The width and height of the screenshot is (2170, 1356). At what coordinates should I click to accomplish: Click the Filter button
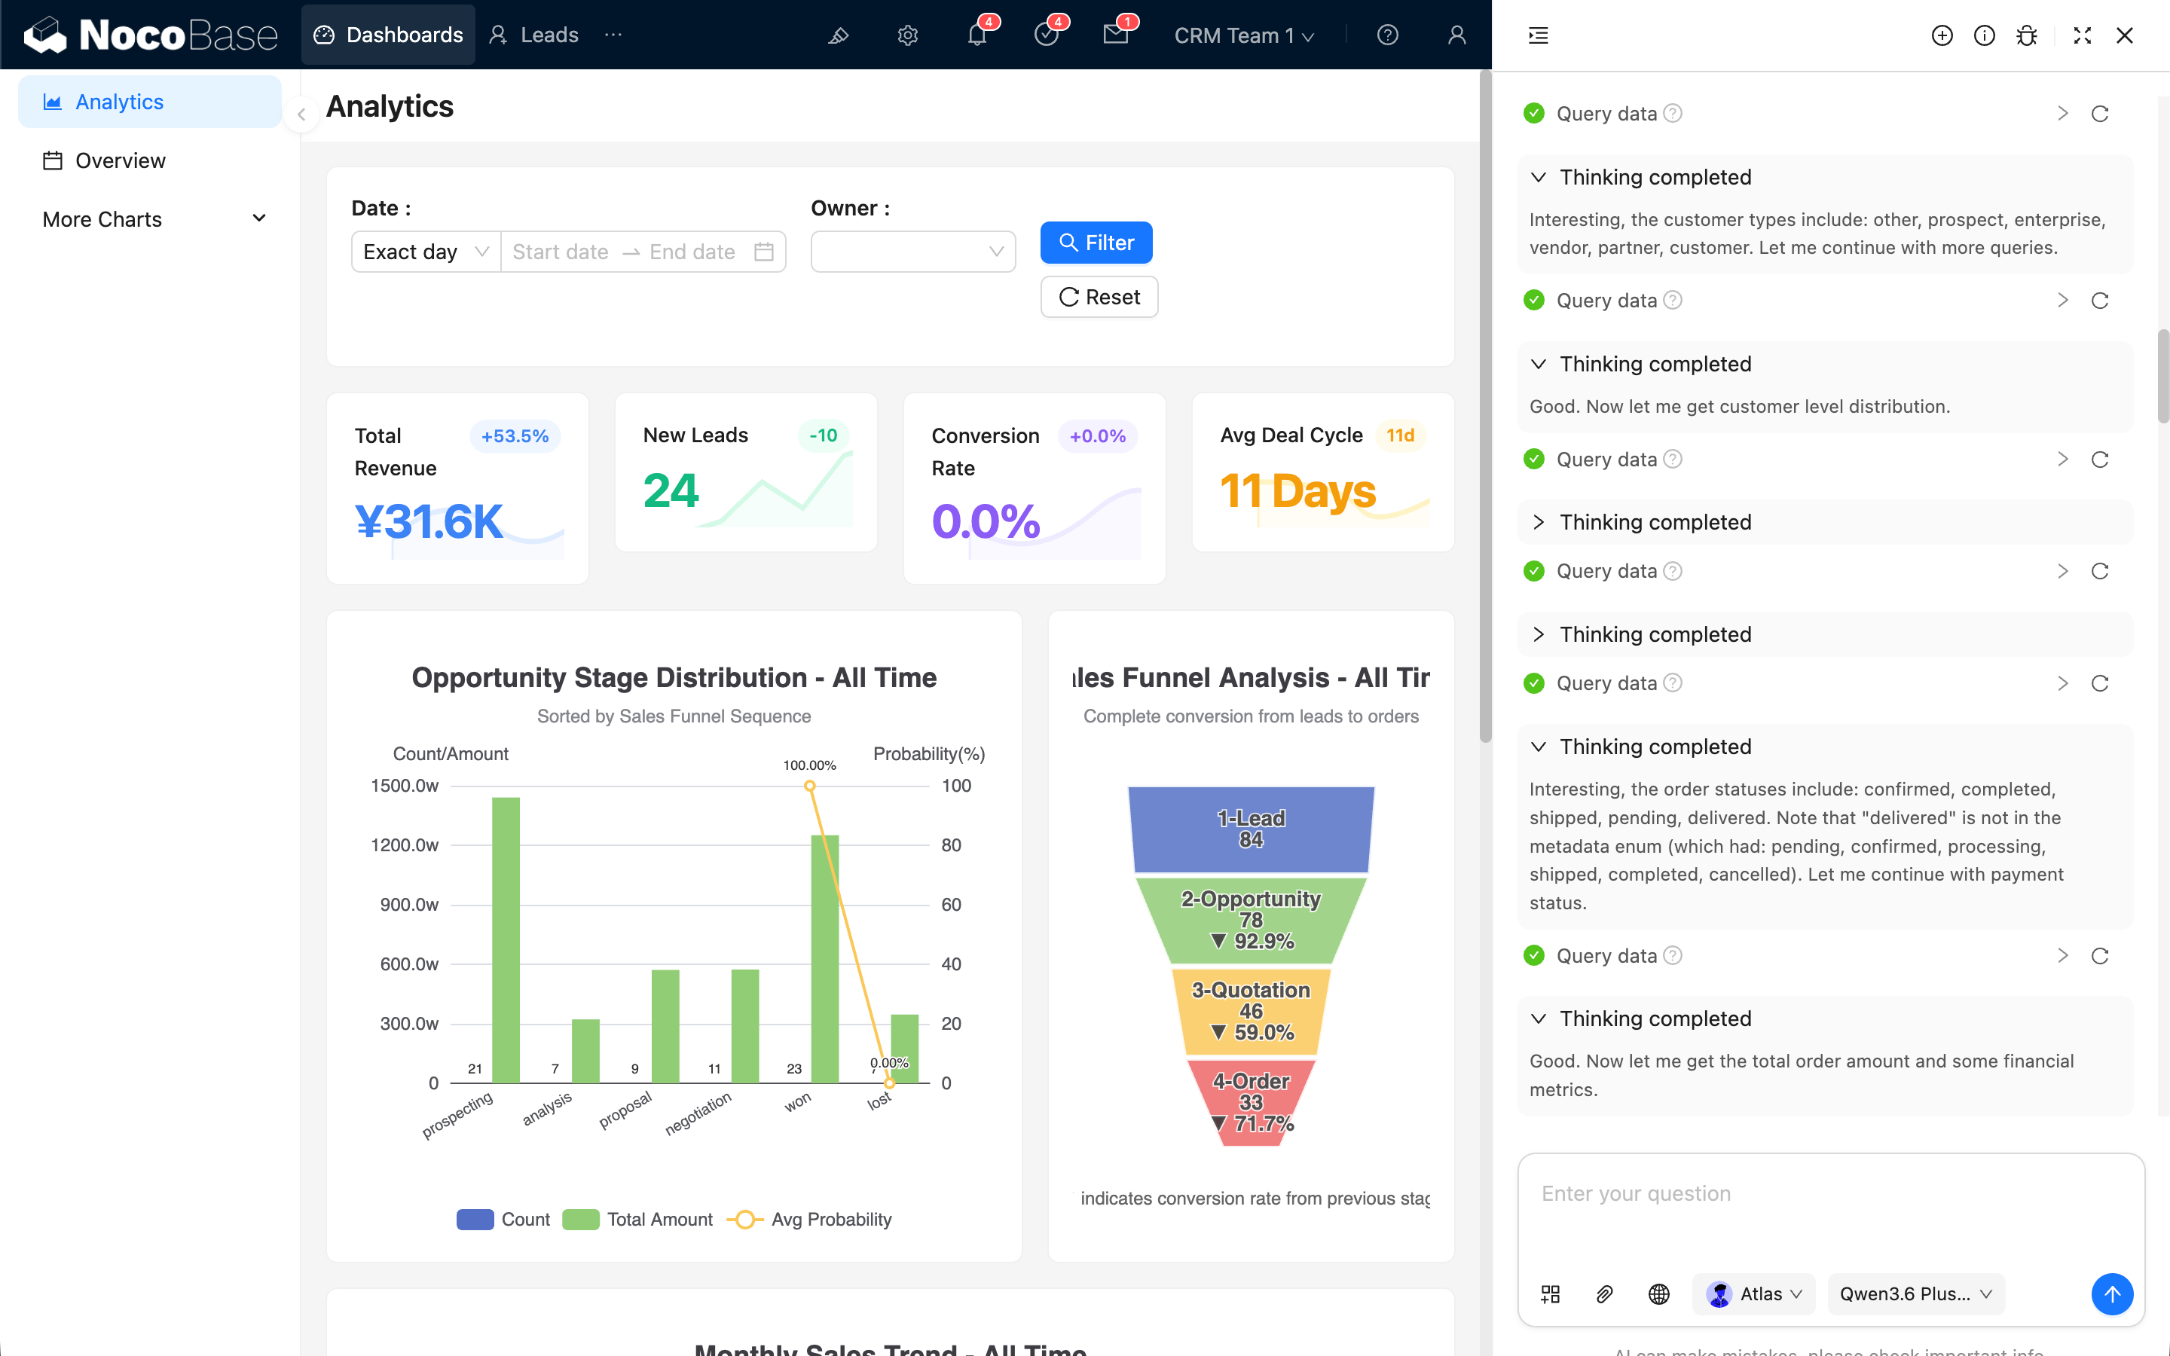(x=1096, y=242)
